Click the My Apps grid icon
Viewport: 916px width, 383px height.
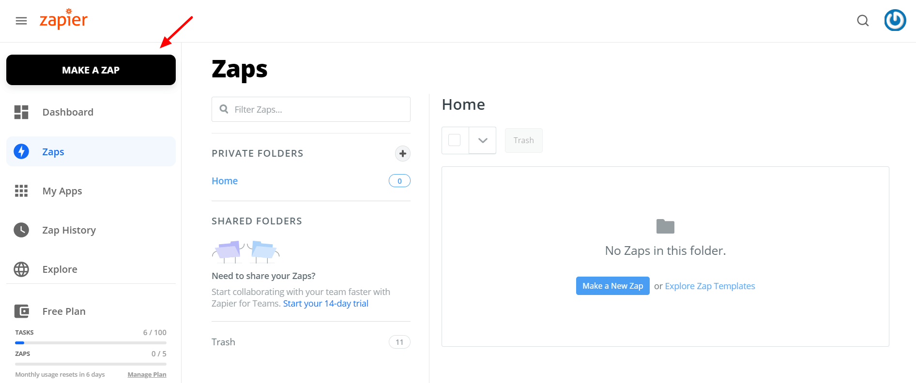click(21, 191)
